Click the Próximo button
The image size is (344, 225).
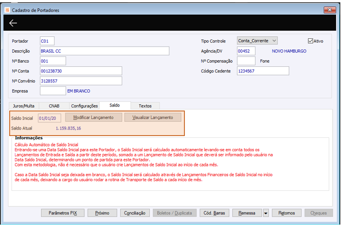pyautogui.click(x=102, y=213)
